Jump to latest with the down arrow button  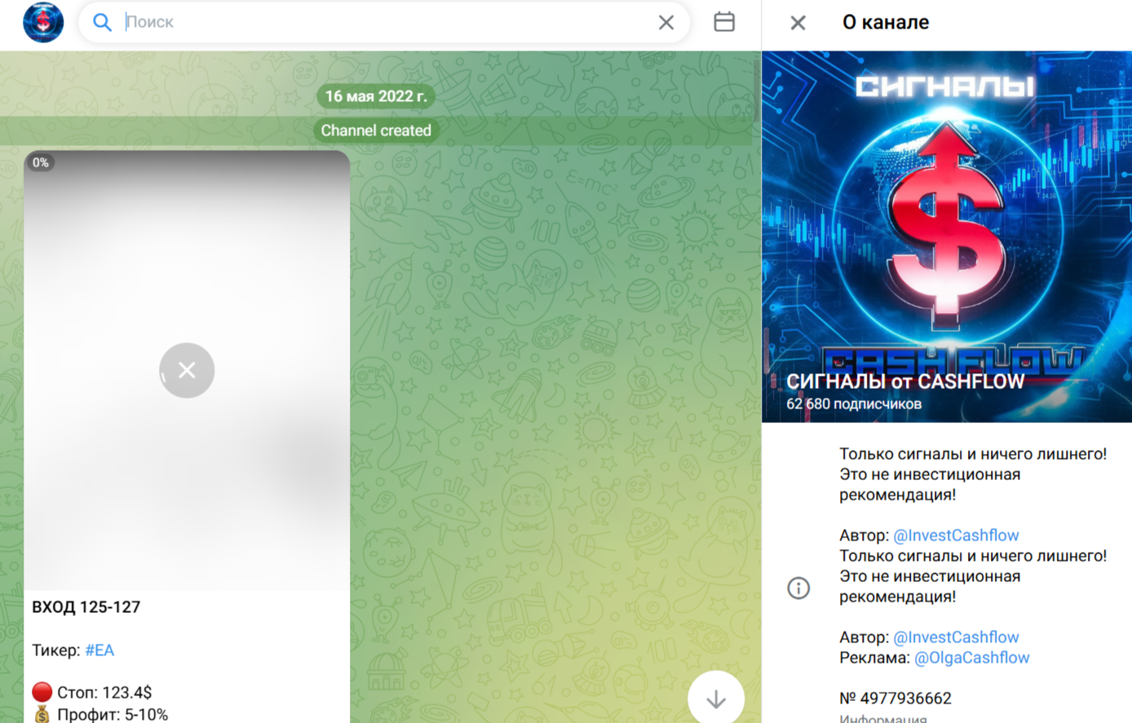click(716, 698)
